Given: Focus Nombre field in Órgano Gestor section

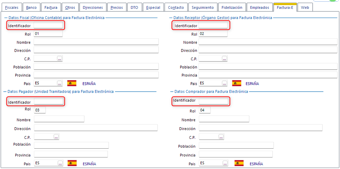Looking at the screenshot, I should pyautogui.click(x=268, y=42).
